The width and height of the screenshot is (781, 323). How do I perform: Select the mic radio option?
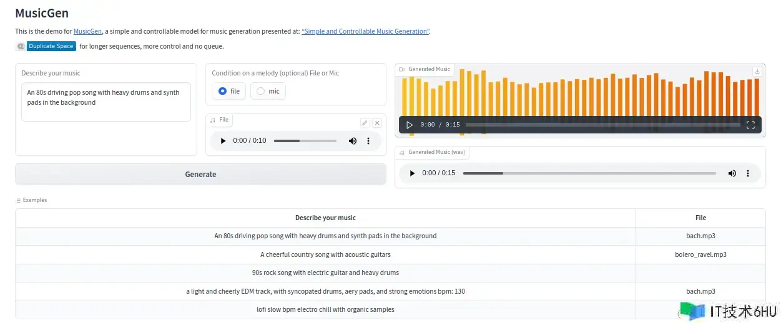[261, 91]
